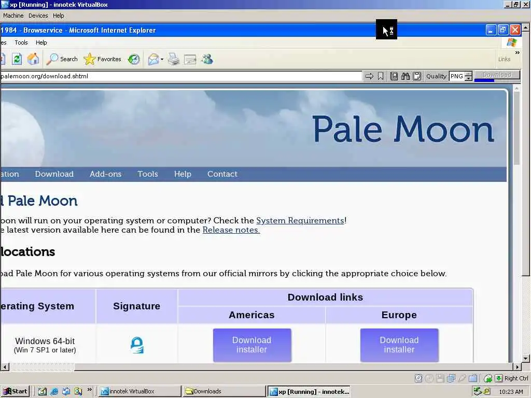Image resolution: width=531 pixels, height=398 pixels.
Task: Click the save-page icon in Browservice bar
Action: coord(394,76)
